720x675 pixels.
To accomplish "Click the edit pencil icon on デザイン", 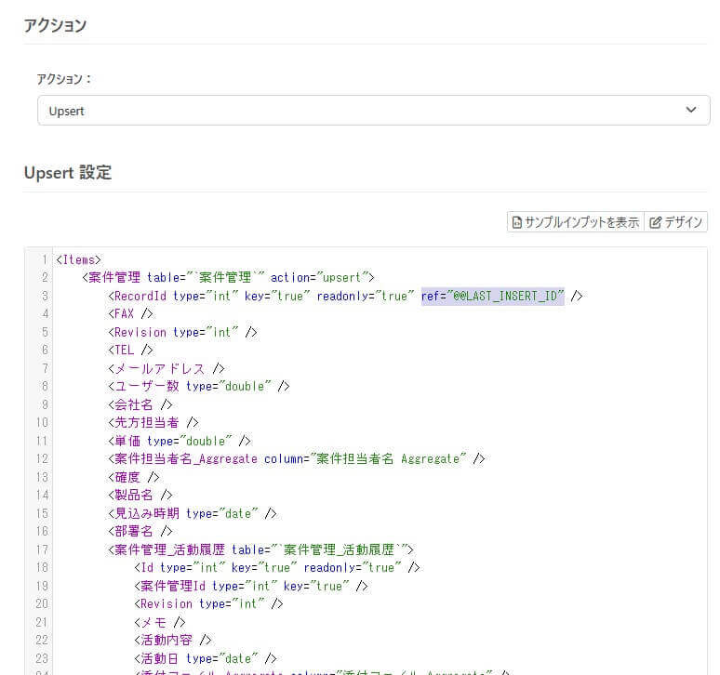I will click(655, 222).
